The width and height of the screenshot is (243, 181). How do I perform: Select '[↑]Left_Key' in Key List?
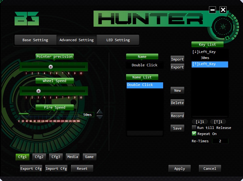[210, 64]
